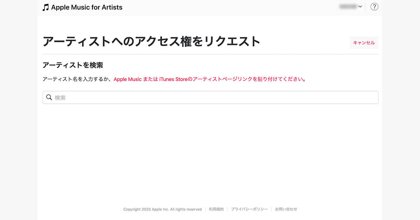Click the Apple Music for Artists title text

[x=87, y=7]
